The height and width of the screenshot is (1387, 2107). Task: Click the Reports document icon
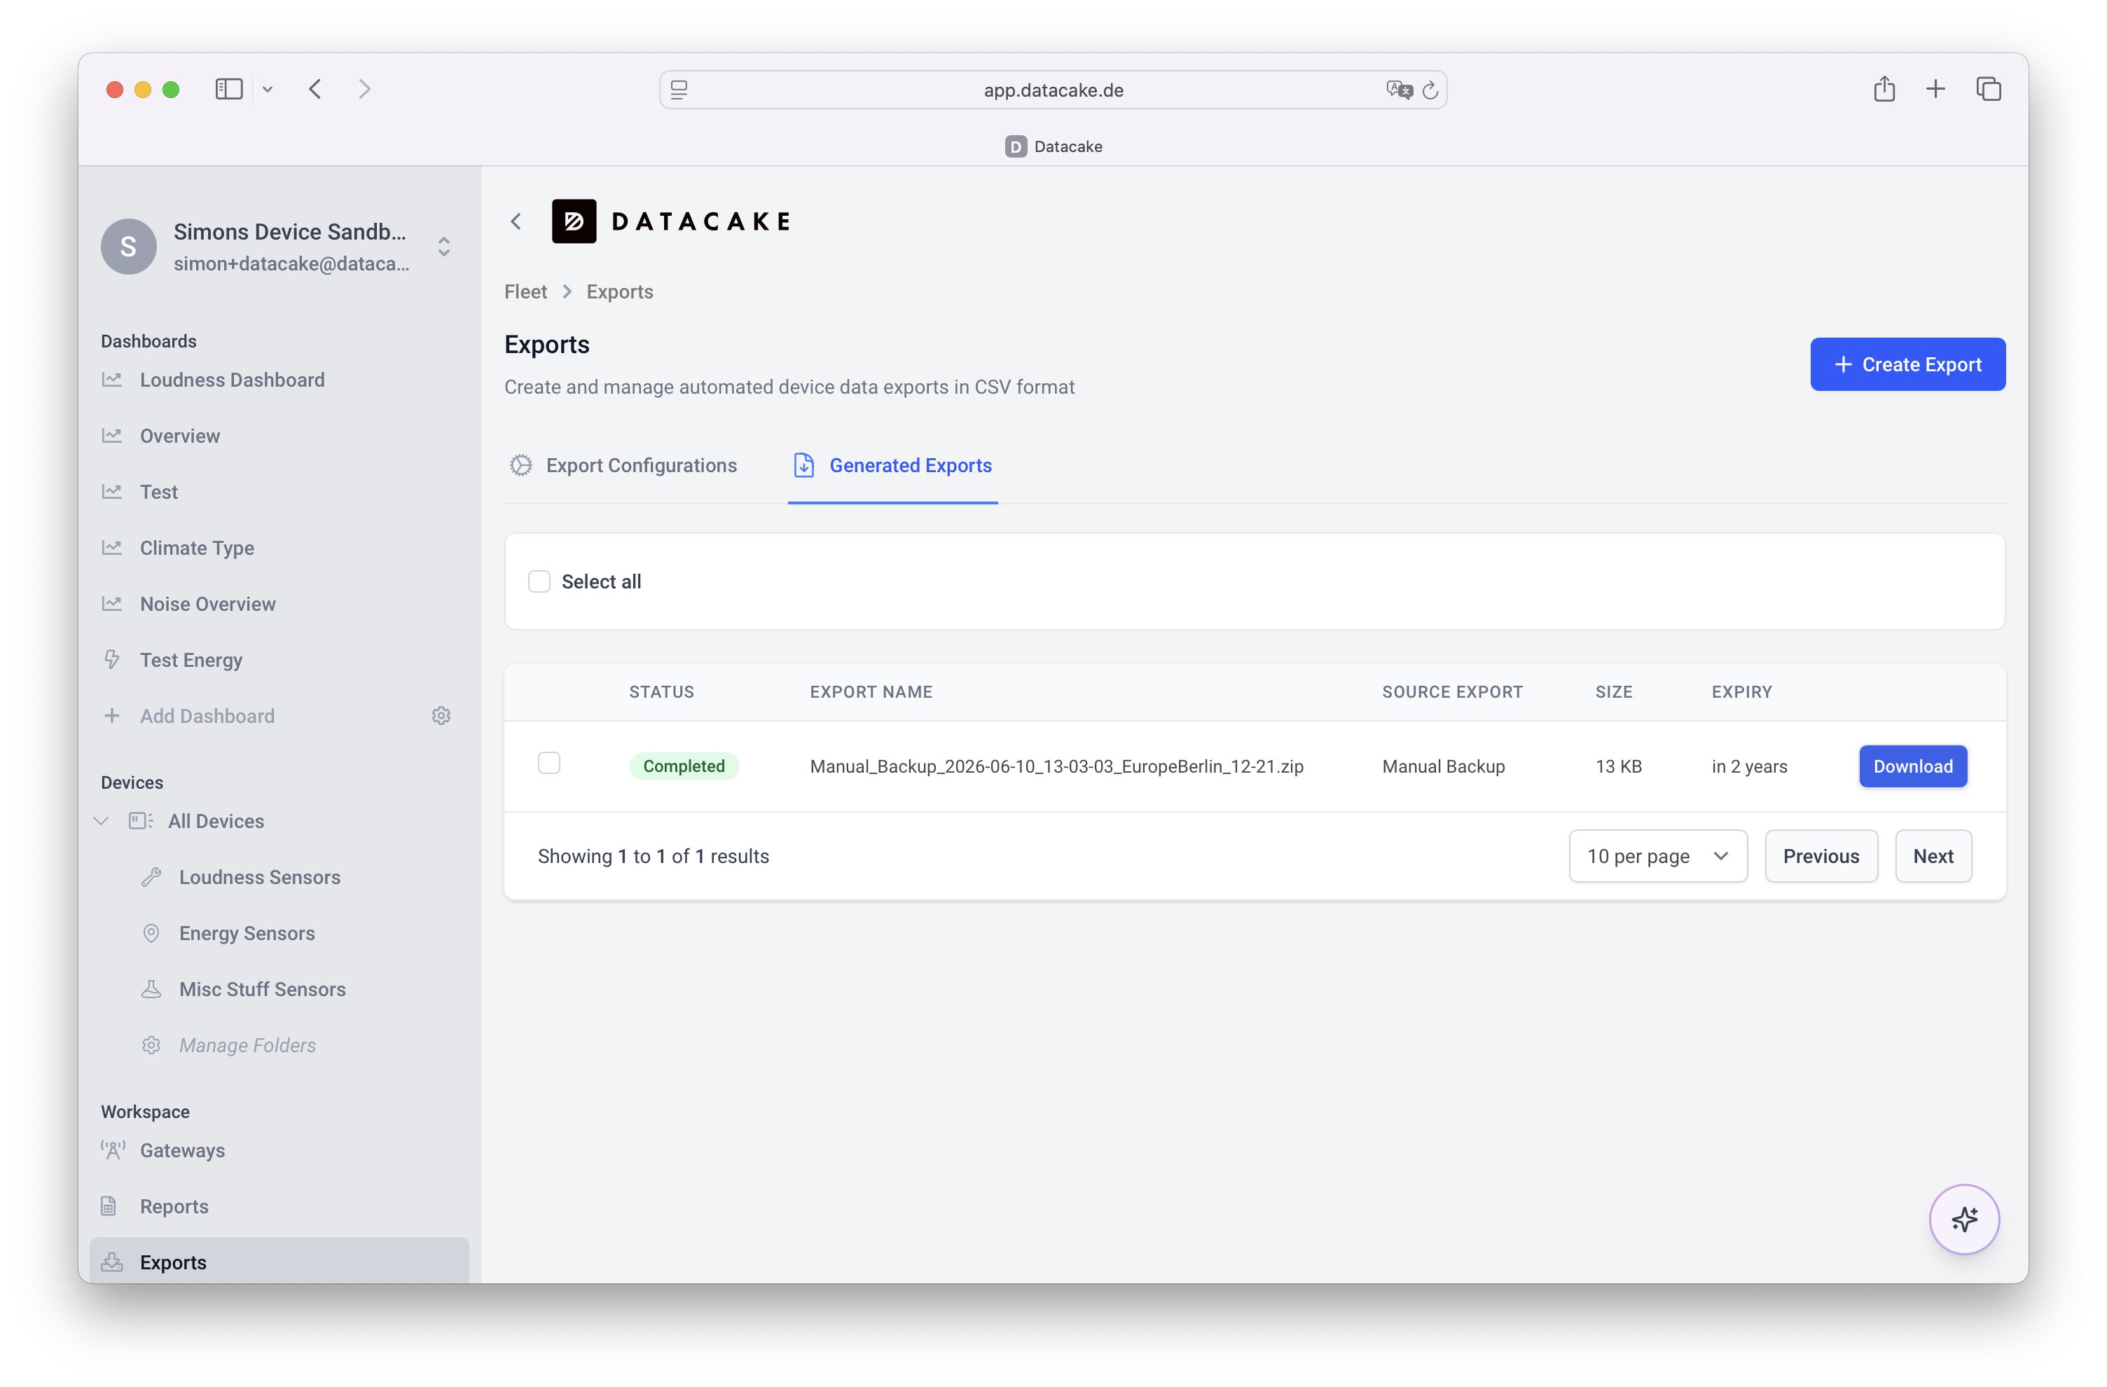109,1206
